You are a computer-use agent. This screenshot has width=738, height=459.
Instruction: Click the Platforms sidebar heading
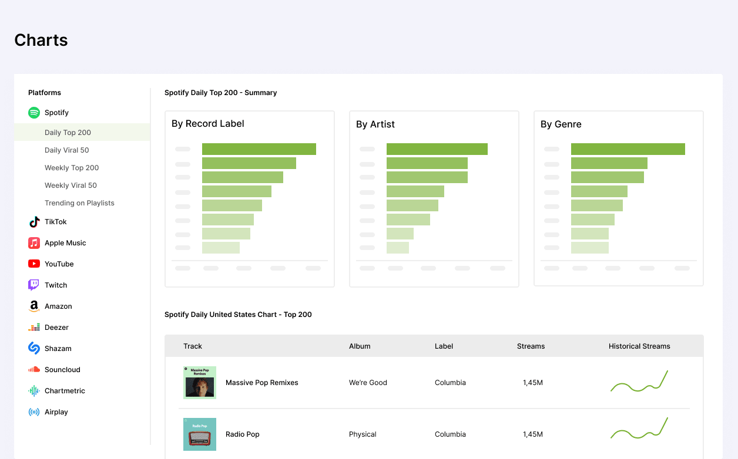[x=45, y=93]
